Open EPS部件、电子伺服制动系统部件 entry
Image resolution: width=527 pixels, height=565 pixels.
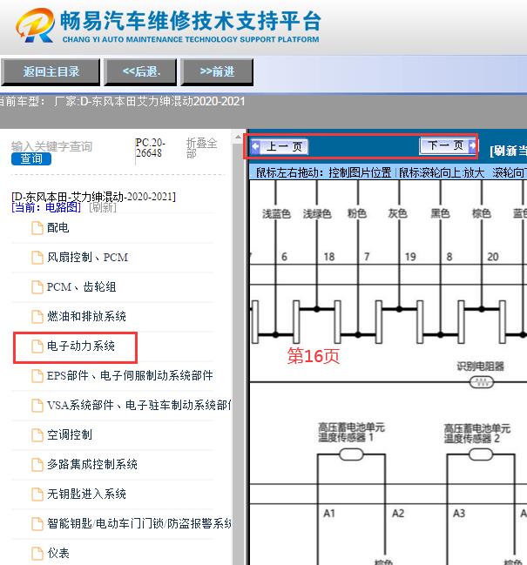(130, 375)
